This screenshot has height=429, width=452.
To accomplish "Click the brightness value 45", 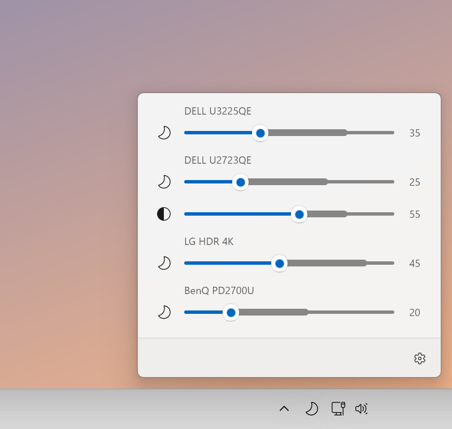I will pyautogui.click(x=415, y=264).
